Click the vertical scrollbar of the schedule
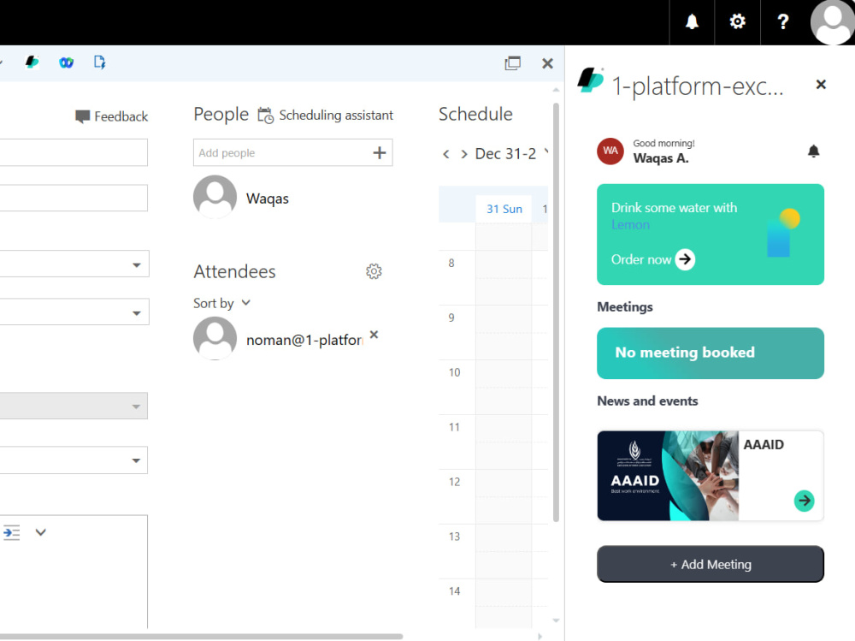The width and height of the screenshot is (855, 641). [556, 312]
